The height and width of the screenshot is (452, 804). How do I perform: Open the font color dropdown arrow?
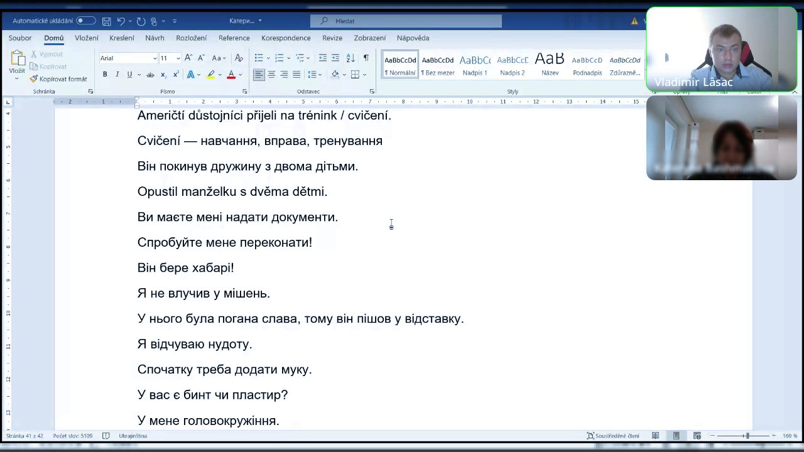(x=240, y=75)
